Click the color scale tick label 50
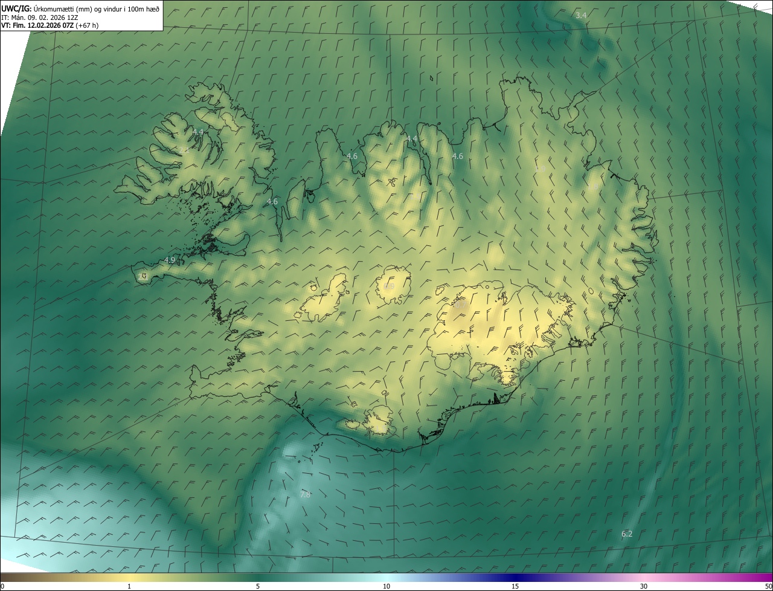The width and height of the screenshot is (773, 591). click(768, 586)
